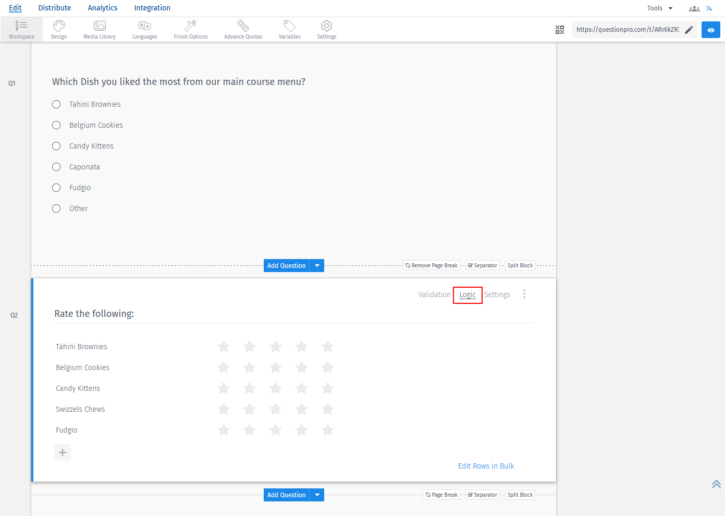Choose the Other answer option

point(56,208)
